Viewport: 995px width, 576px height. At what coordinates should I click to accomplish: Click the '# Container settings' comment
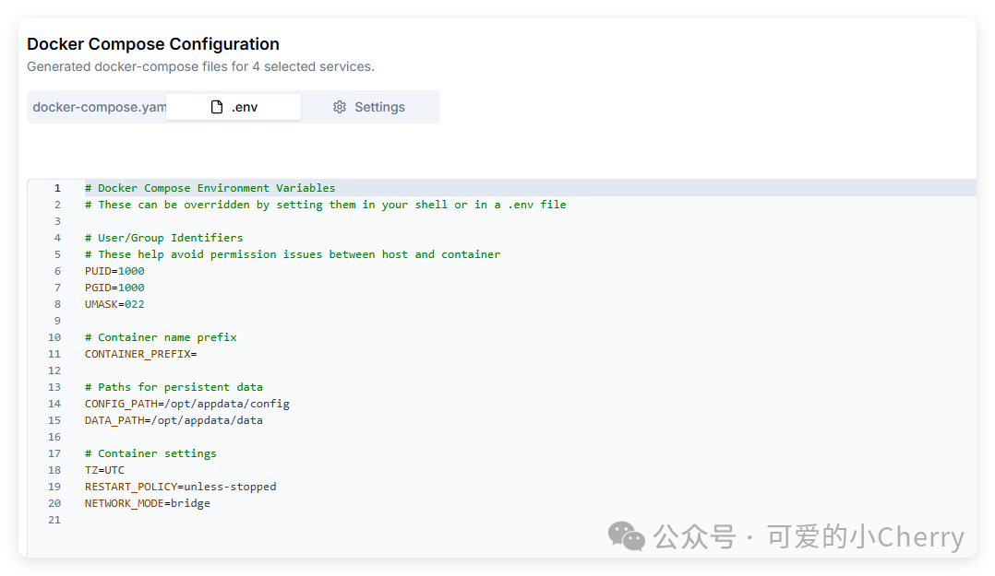click(150, 453)
